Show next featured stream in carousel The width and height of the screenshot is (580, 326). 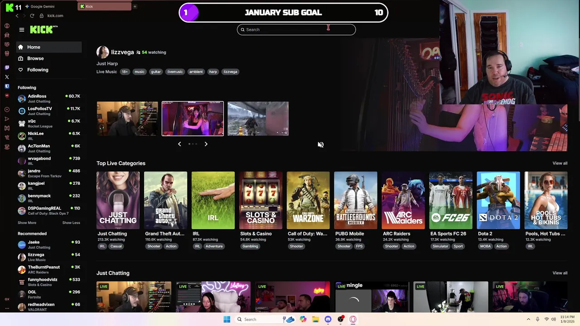coord(206,144)
